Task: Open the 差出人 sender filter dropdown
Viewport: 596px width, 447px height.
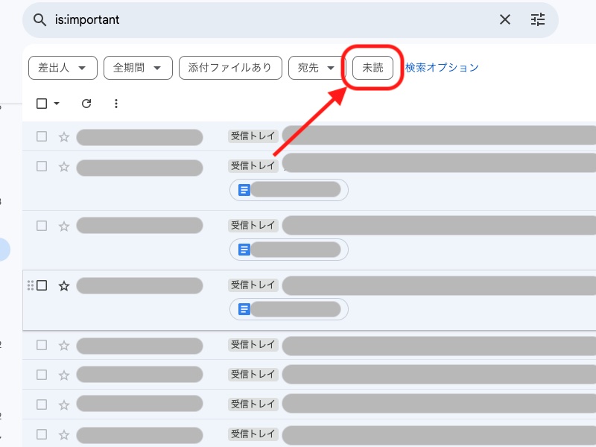Action: coord(63,67)
